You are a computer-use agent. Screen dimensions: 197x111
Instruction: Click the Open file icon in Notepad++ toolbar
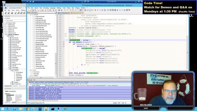coord(31,10)
